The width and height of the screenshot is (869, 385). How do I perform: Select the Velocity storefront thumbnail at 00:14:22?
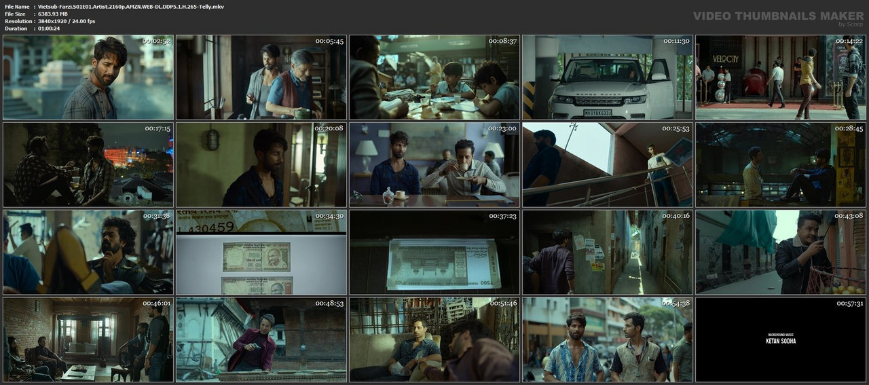[781, 78]
